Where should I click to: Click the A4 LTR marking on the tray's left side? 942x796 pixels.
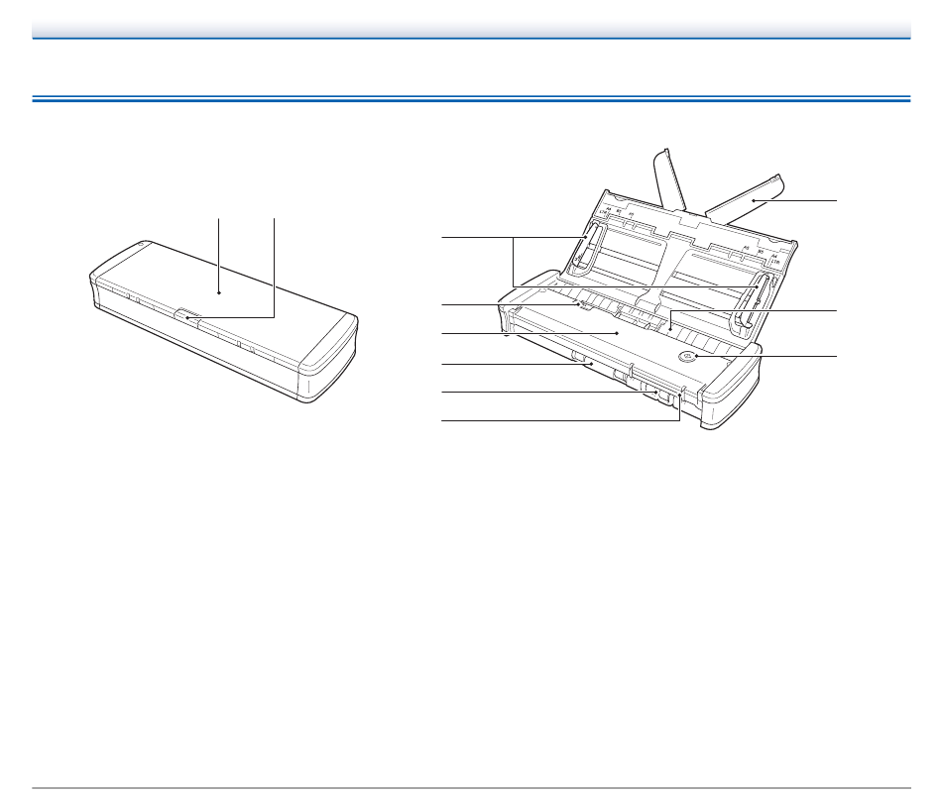pyautogui.click(x=606, y=211)
